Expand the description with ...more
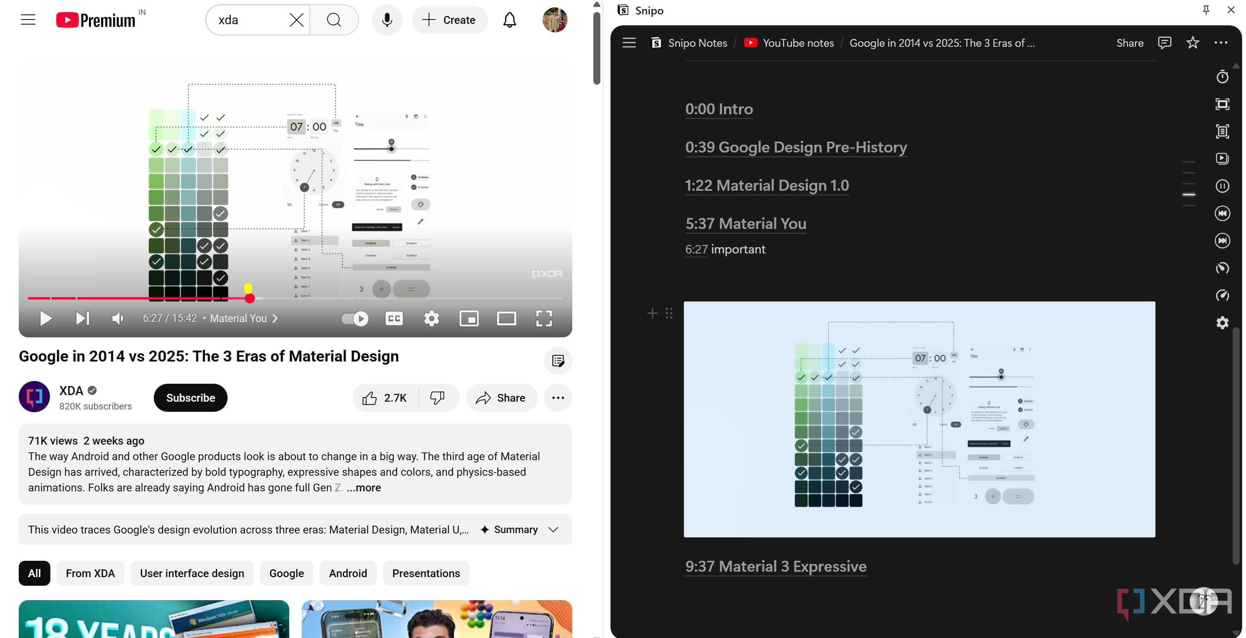 point(363,488)
